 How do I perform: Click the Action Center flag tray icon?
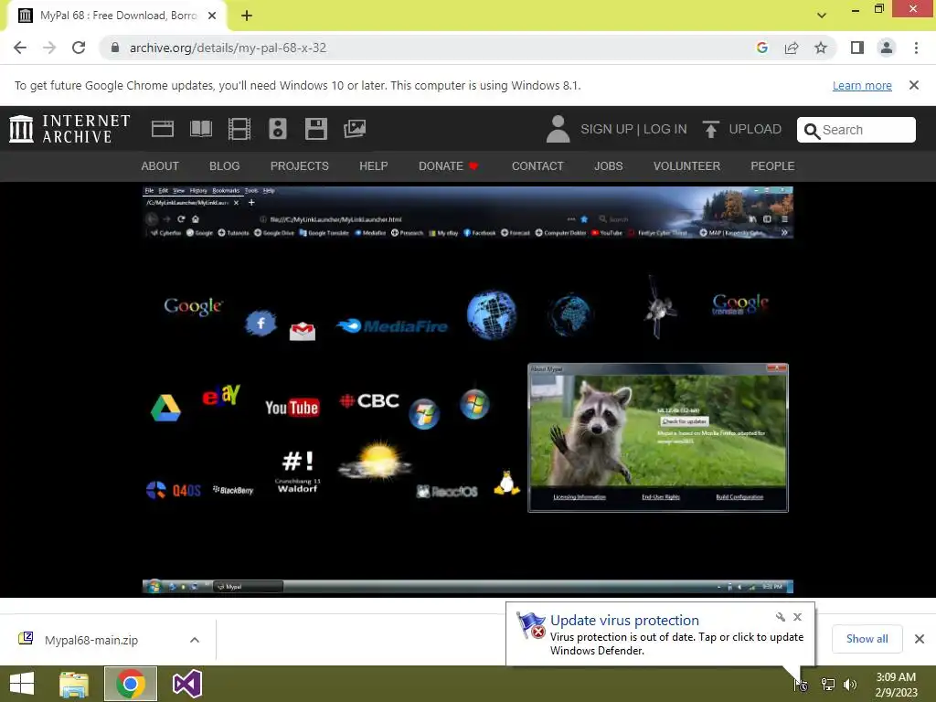click(802, 685)
